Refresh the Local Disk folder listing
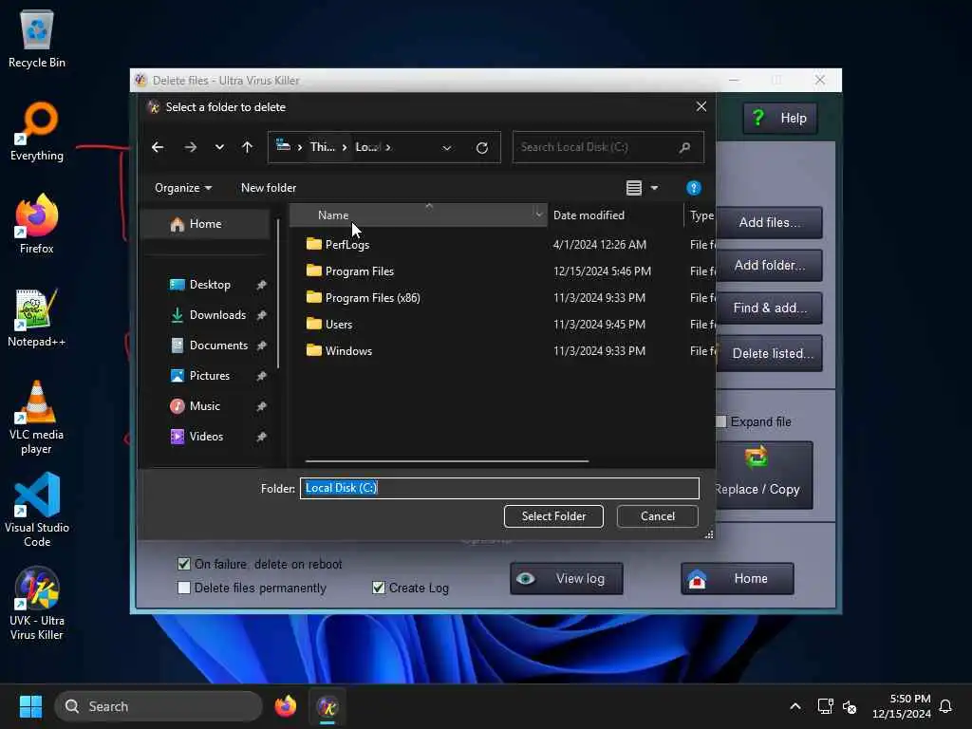 click(x=481, y=147)
